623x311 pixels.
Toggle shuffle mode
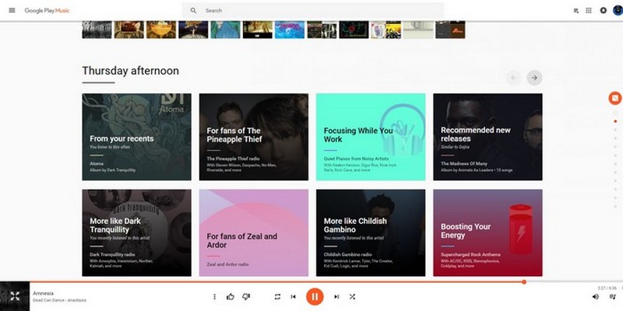pyautogui.click(x=352, y=297)
